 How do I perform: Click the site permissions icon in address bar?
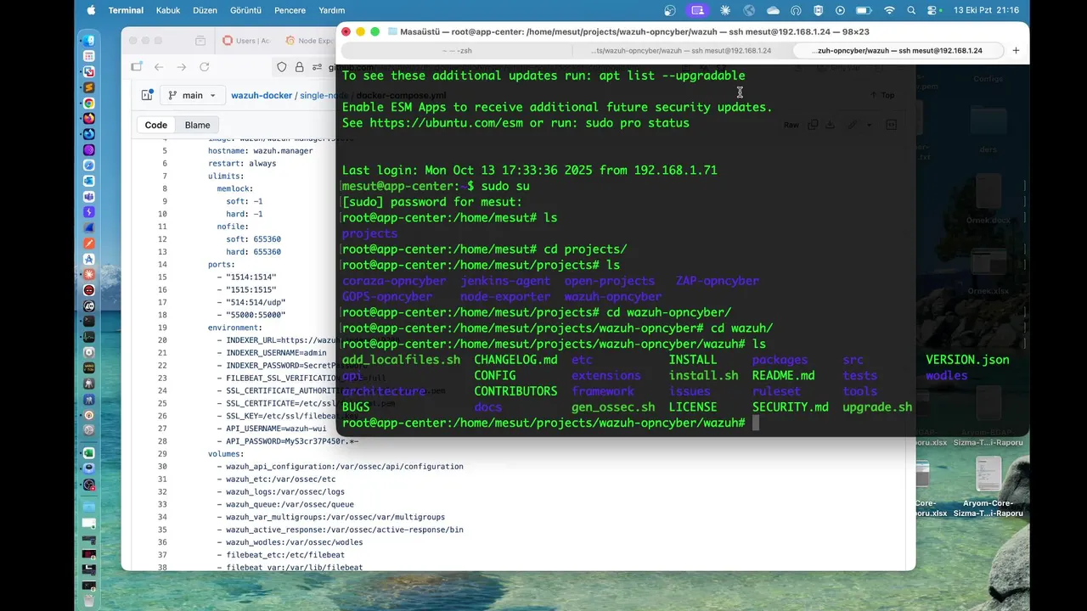point(316,67)
